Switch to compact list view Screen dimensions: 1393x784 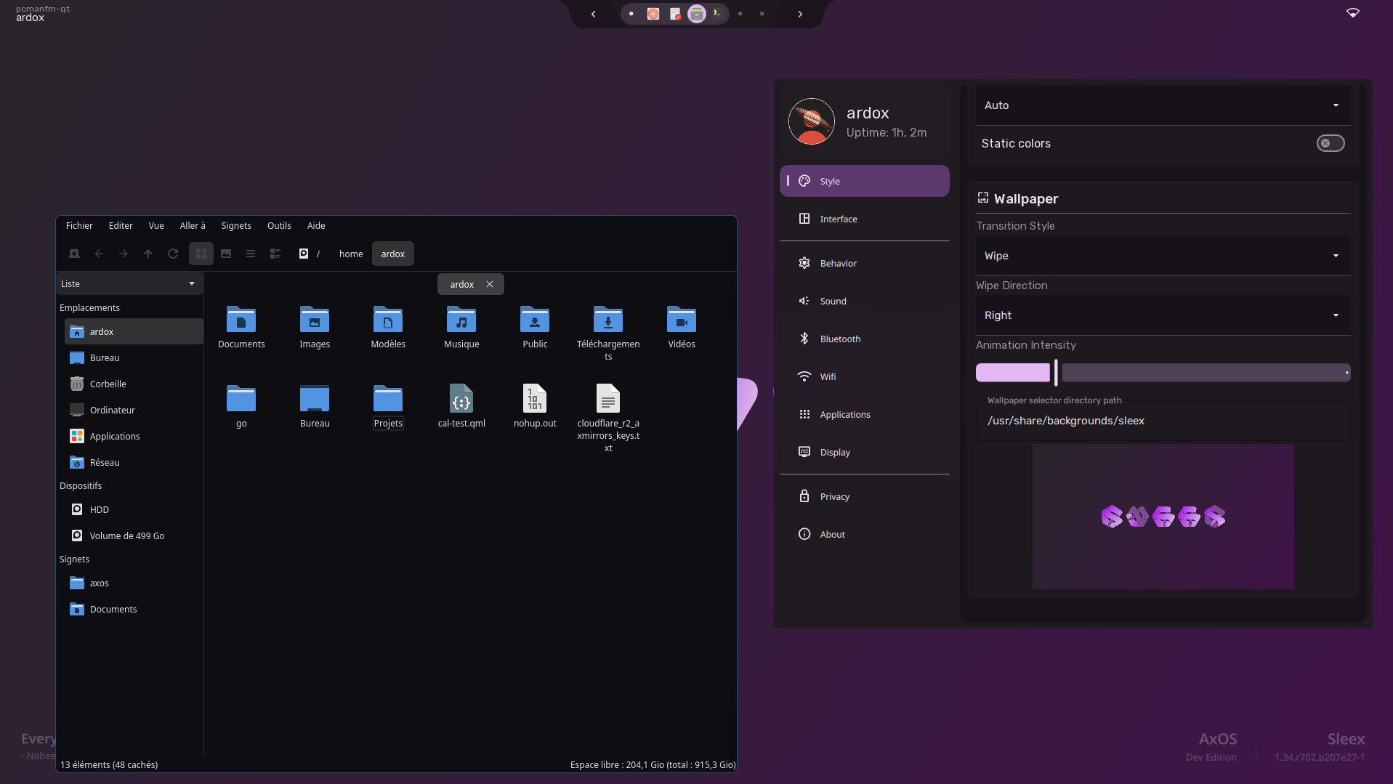tap(251, 254)
